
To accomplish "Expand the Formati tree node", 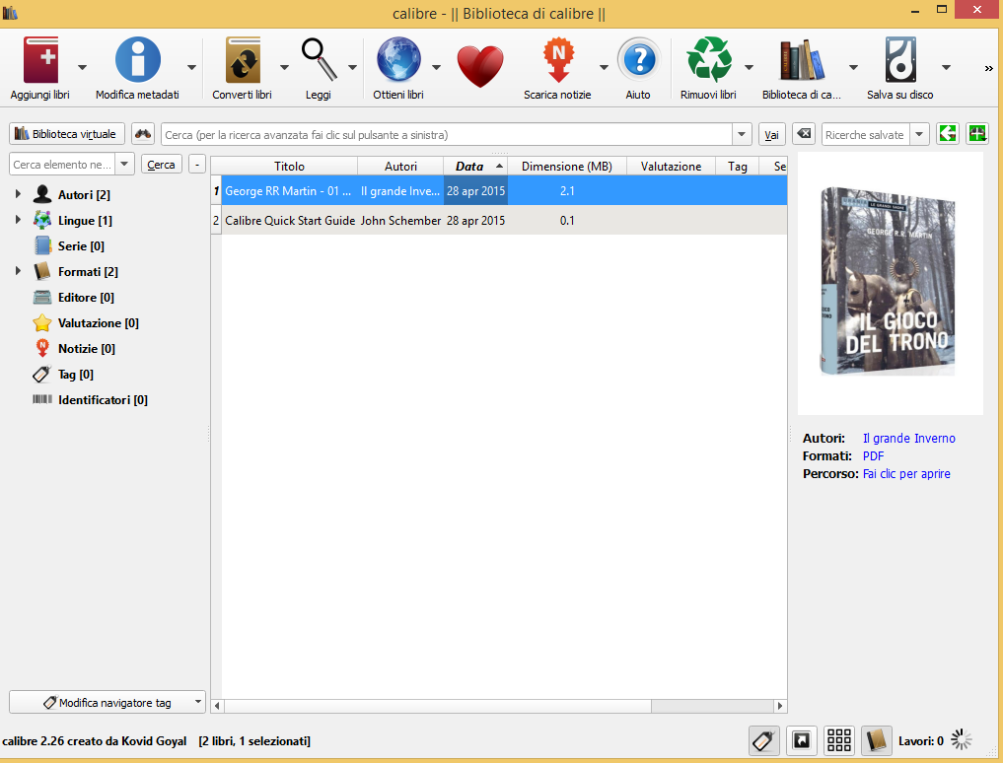I will tap(18, 270).
